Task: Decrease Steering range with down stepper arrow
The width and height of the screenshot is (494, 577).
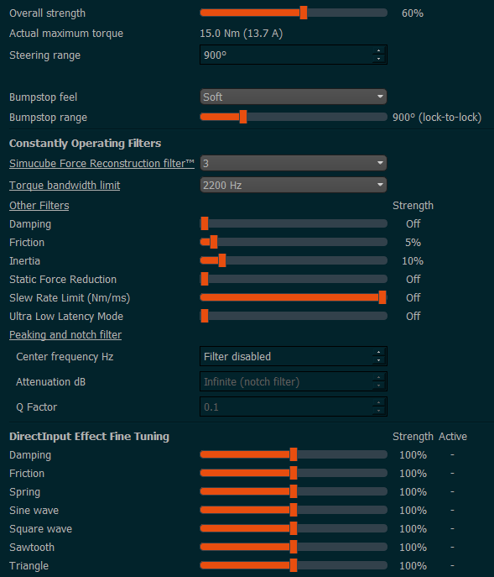Action: (x=378, y=59)
